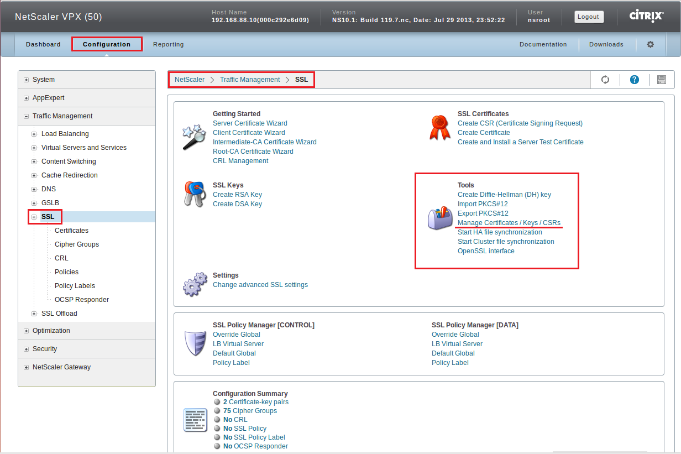Viewport: 681px width, 454px height.
Task: Click the Getting Started wizard wand icon
Action: (195, 137)
